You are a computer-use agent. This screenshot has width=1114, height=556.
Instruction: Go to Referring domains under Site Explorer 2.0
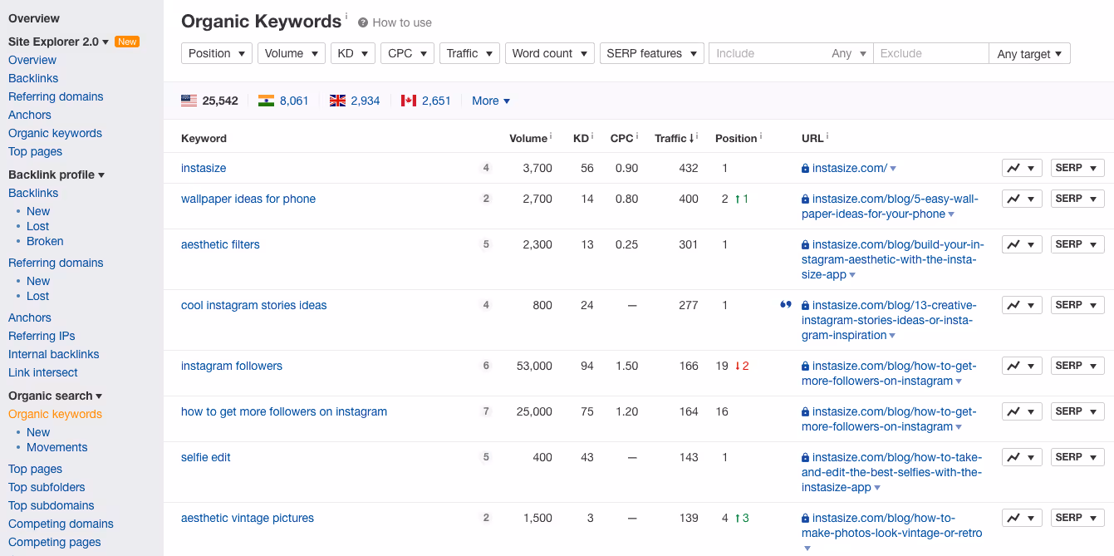pos(56,96)
